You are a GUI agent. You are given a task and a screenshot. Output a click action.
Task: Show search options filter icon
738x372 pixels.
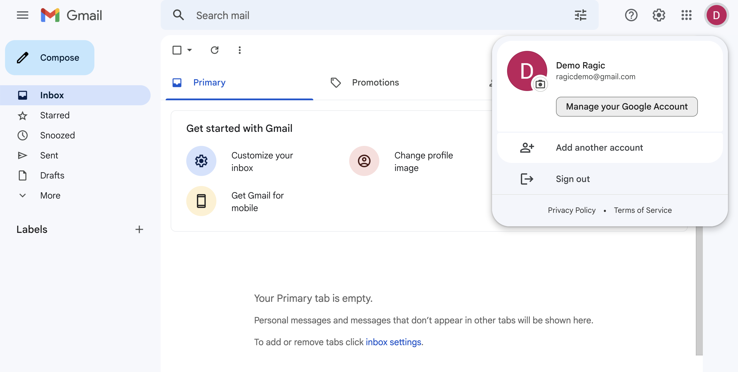coord(580,15)
